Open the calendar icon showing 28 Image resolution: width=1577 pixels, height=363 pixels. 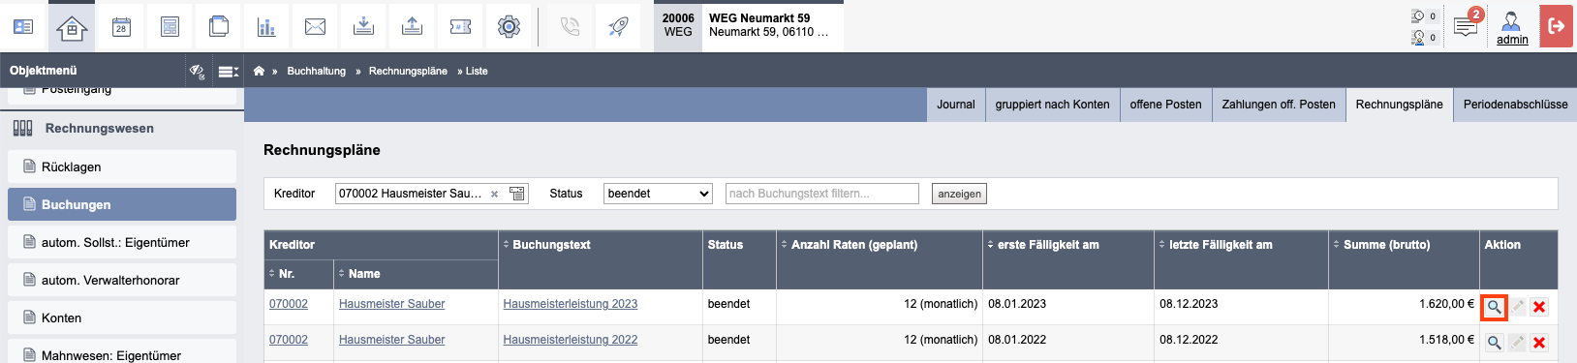pos(121,26)
